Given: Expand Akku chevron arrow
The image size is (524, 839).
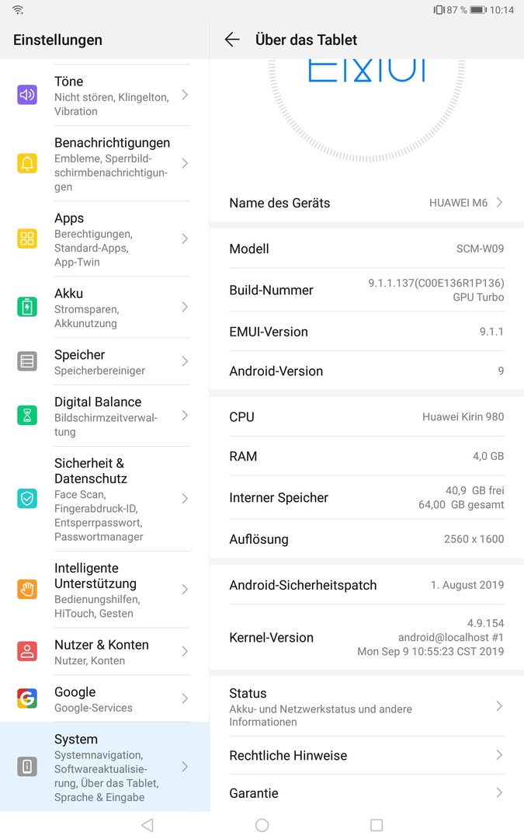Looking at the screenshot, I should coord(185,307).
